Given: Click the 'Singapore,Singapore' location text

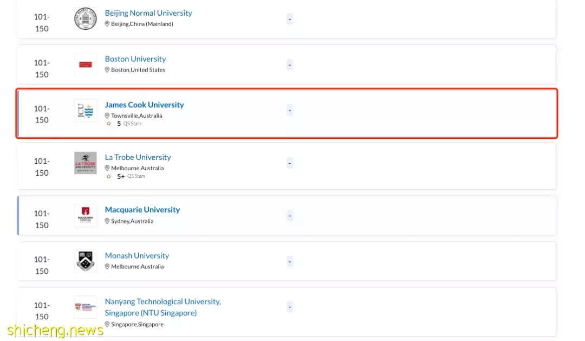Looking at the screenshot, I should point(137,324).
